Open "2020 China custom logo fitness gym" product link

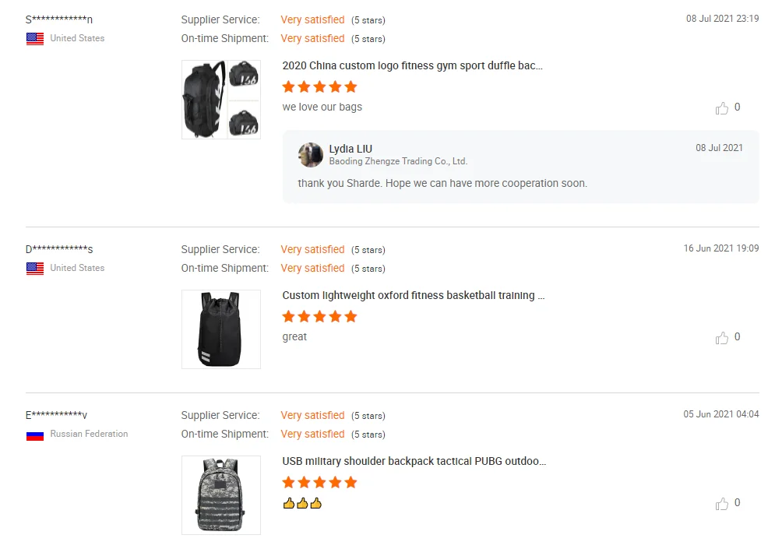click(x=412, y=65)
